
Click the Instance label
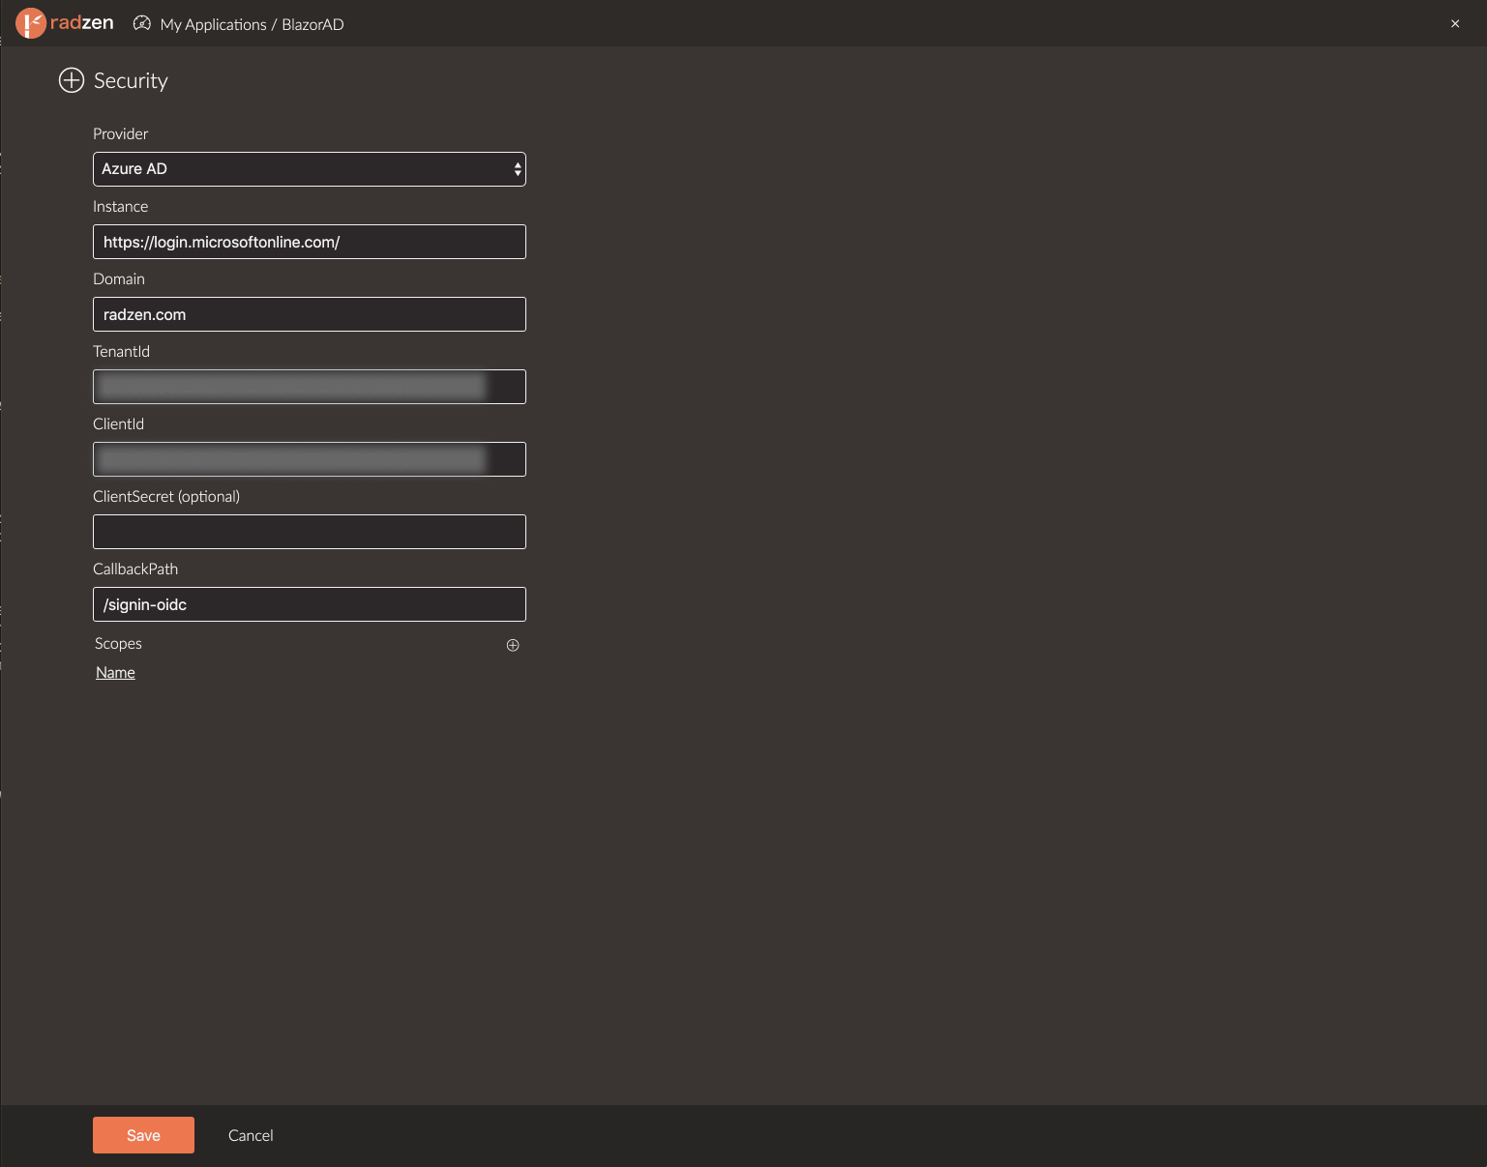120,206
